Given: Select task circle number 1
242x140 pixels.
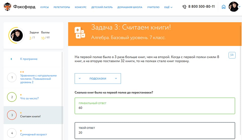Looking at the screenshot, I should tap(12, 78).
